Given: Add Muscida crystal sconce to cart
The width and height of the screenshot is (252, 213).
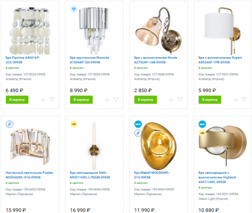Looking at the screenshot, I should click(81, 100).
